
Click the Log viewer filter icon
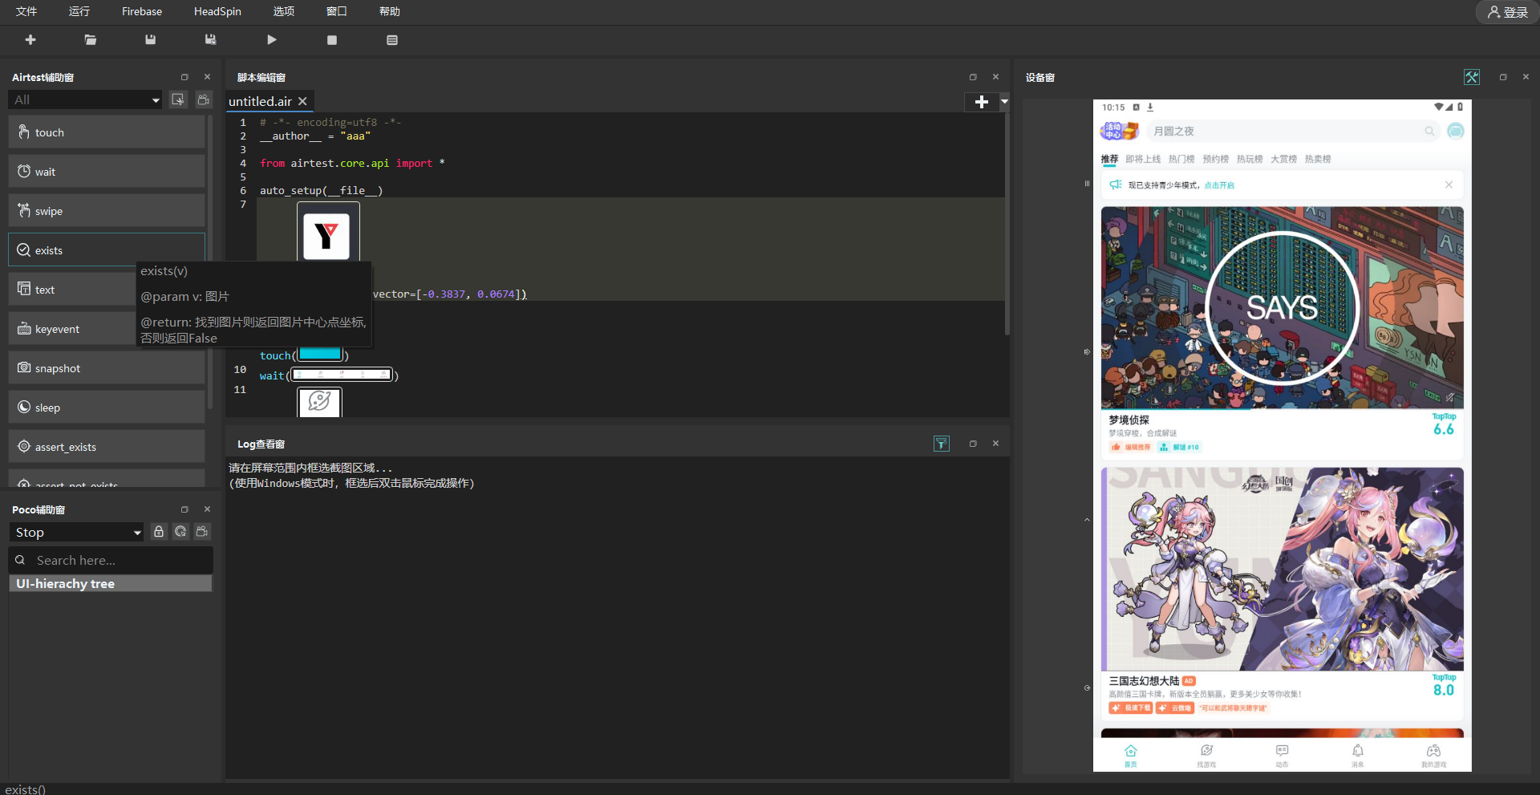pyautogui.click(x=942, y=444)
